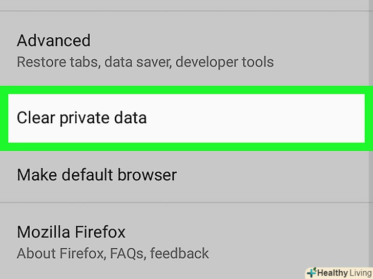373x279 pixels.
Task: Click the 'Restore tabs, data saver, developer tools' subtitle
Action: (x=145, y=62)
